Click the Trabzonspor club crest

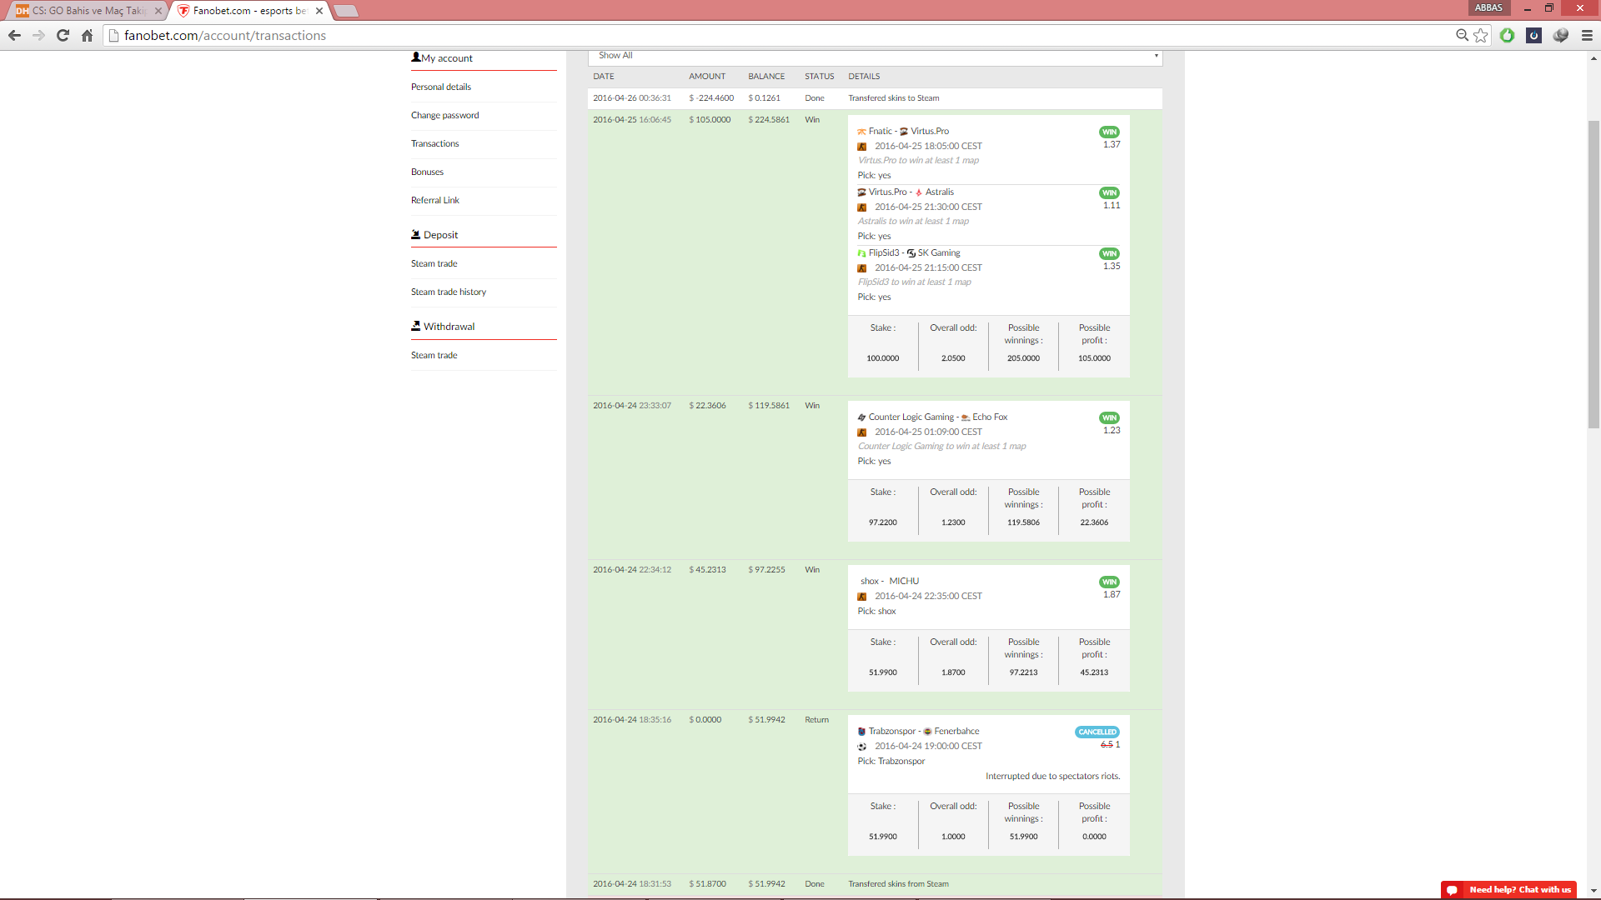pyautogui.click(x=861, y=732)
